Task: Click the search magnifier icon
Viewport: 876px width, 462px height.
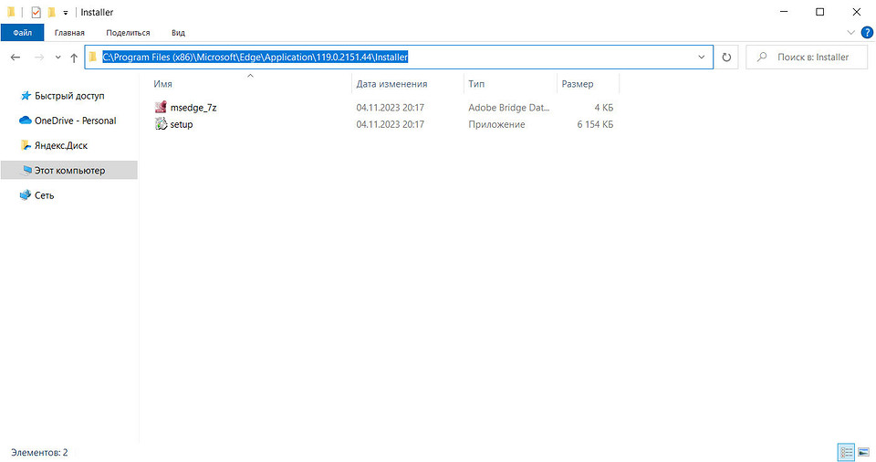Action: pyautogui.click(x=761, y=57)
